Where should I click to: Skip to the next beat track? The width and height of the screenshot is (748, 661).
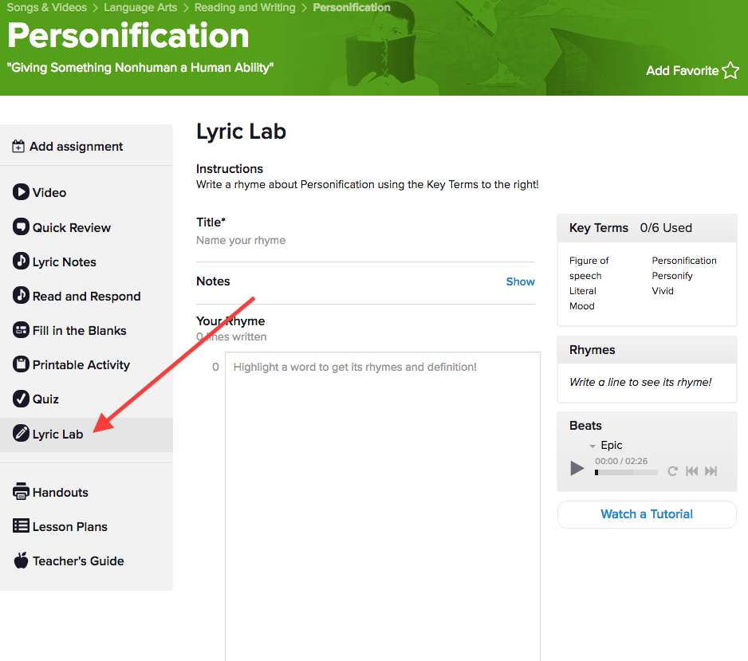[x=711, y=471]
